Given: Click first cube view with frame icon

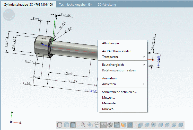Looking at the screenshot, I should pyautogui.click(x=140, y=125).
